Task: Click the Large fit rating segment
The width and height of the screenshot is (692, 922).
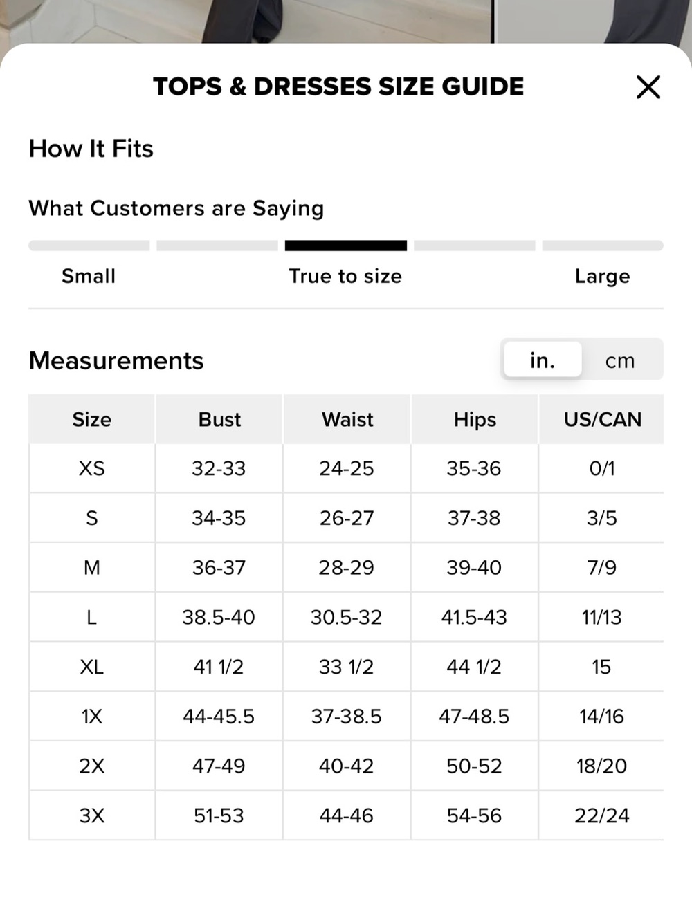Action: [x=603, y=246]
